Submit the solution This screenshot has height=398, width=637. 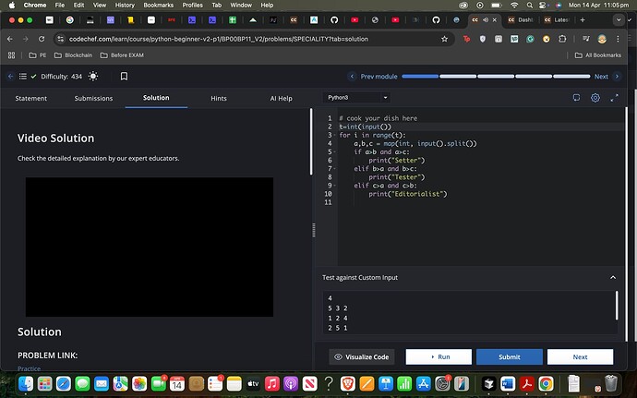pos(510,357)
